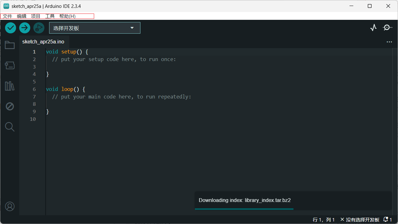Start the Debug button in the toolbar
The width and height of the screenshot is (398, 224).
[39, 28]
